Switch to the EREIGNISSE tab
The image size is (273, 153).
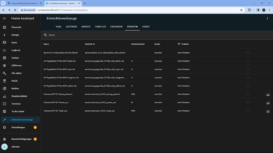coord(116,27)
